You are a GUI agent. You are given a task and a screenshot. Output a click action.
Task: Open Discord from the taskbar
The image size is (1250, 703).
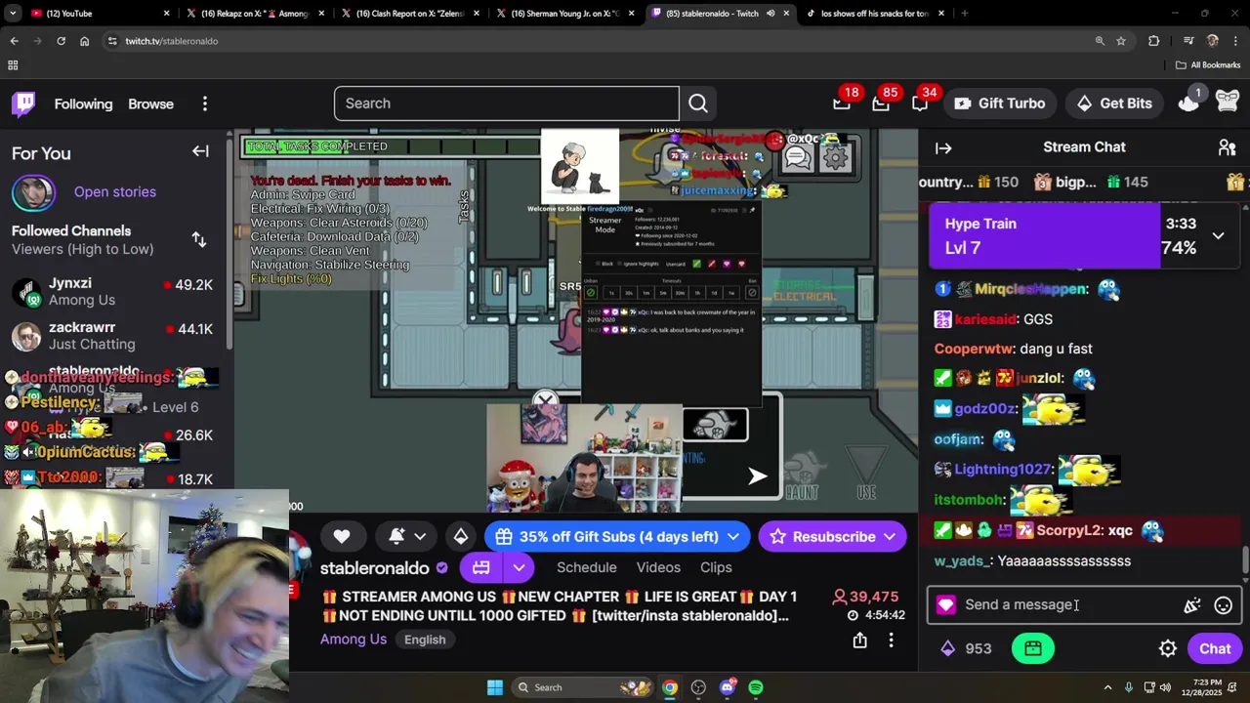point(727,687)
